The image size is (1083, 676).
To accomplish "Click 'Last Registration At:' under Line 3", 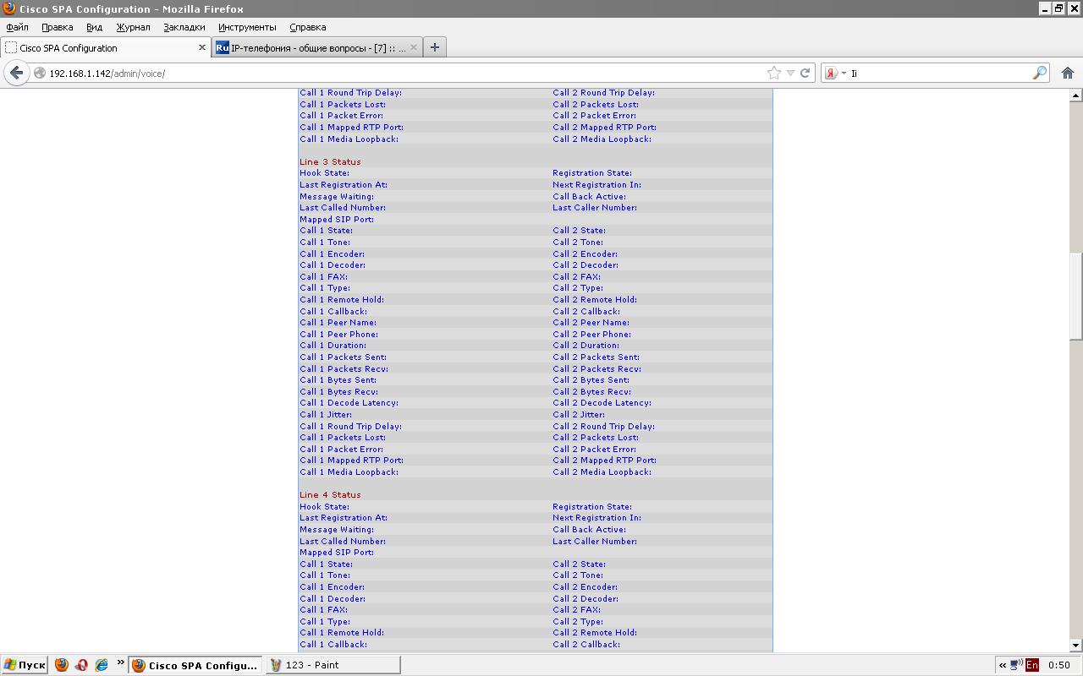I will pyautogui.click(x=344, y=184).
